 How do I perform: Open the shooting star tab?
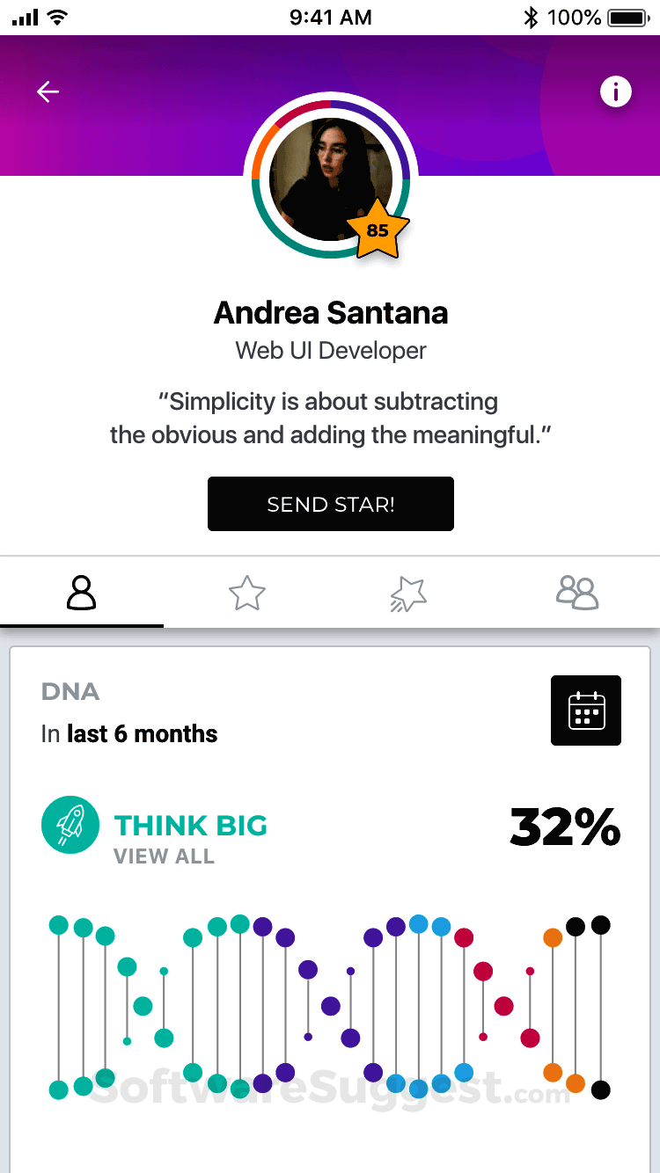point(408,594)
